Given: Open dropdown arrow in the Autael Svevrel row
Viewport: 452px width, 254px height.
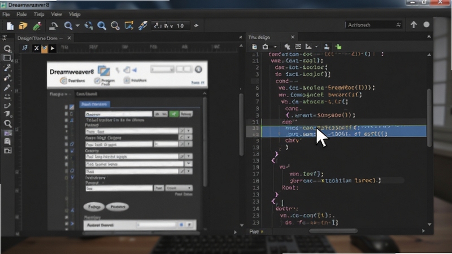Looking at the screenshot, I should [189, 225].
